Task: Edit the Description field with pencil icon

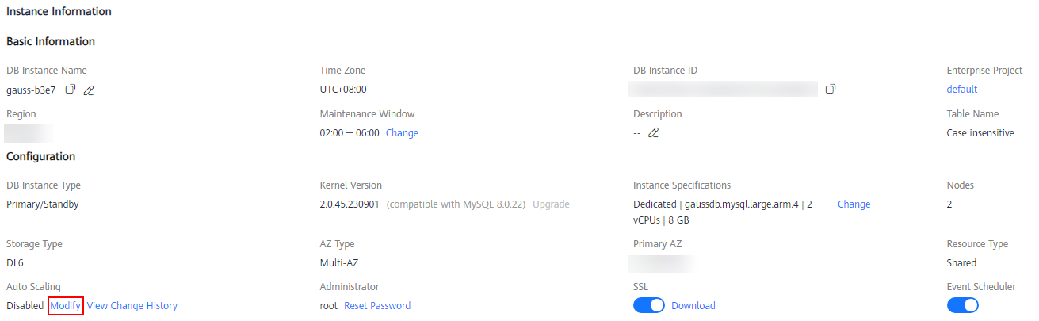Action: [x=653, y=133]
